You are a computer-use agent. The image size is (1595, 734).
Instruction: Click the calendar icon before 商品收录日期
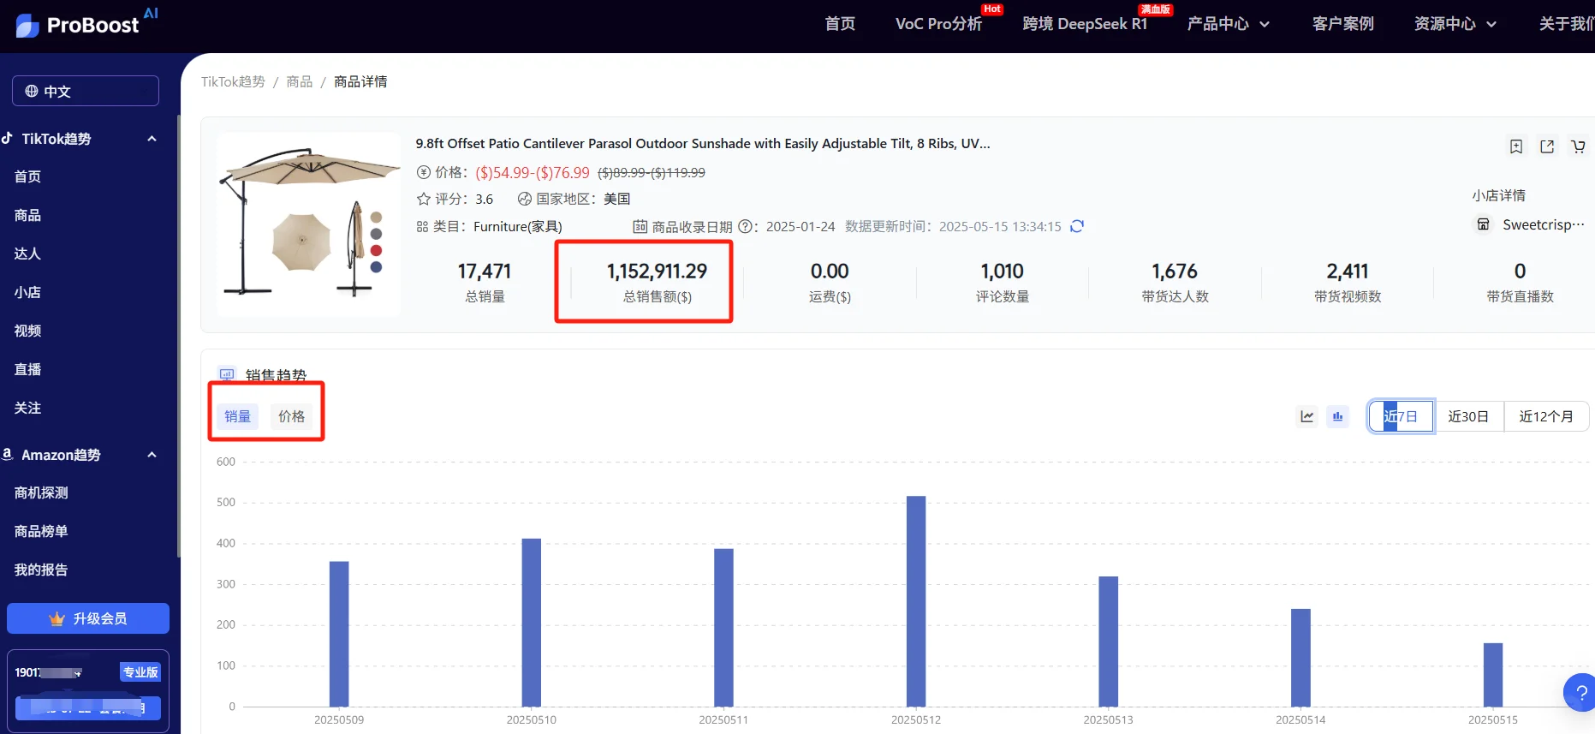click(640, 226)
